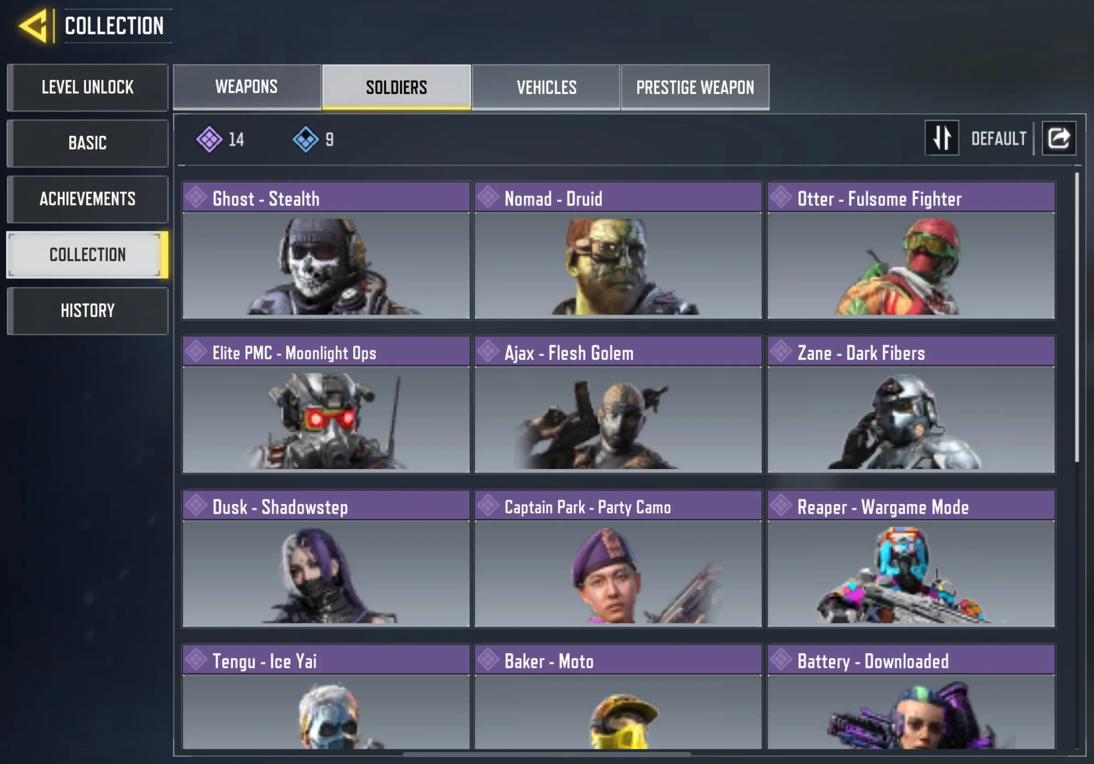Switch to the Vehicles tab
The width and height of the screenshot is (1094, 764).
coord(546,87)
